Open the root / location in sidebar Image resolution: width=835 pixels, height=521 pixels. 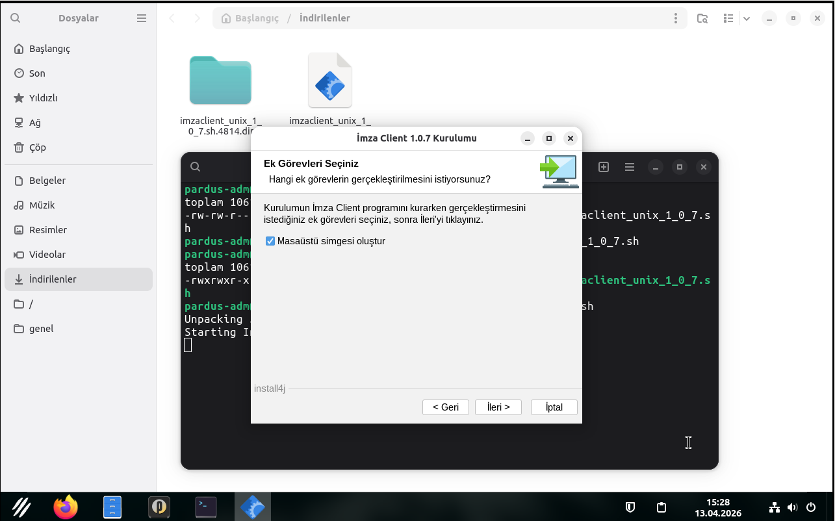click(x=79, y=304)
